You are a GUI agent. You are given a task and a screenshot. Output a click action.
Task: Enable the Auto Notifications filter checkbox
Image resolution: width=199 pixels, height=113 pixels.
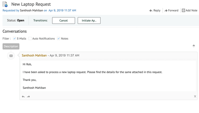coord(30,38)
